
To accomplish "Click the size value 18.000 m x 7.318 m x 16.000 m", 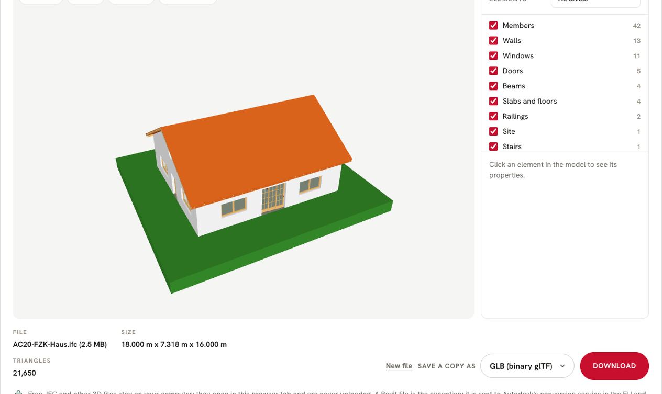I will tap(174, 344).
